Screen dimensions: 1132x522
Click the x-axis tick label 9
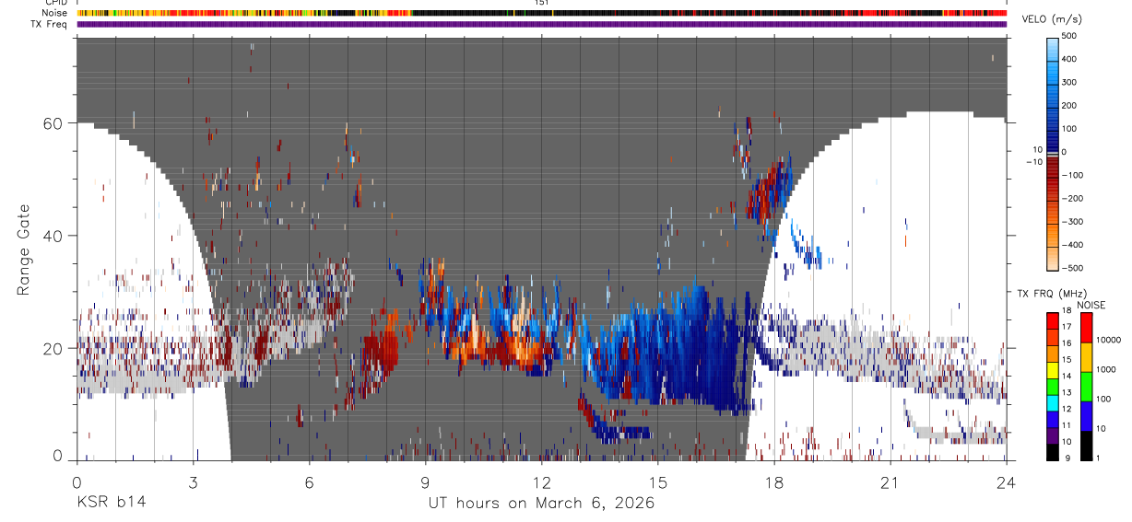point(426,482)
